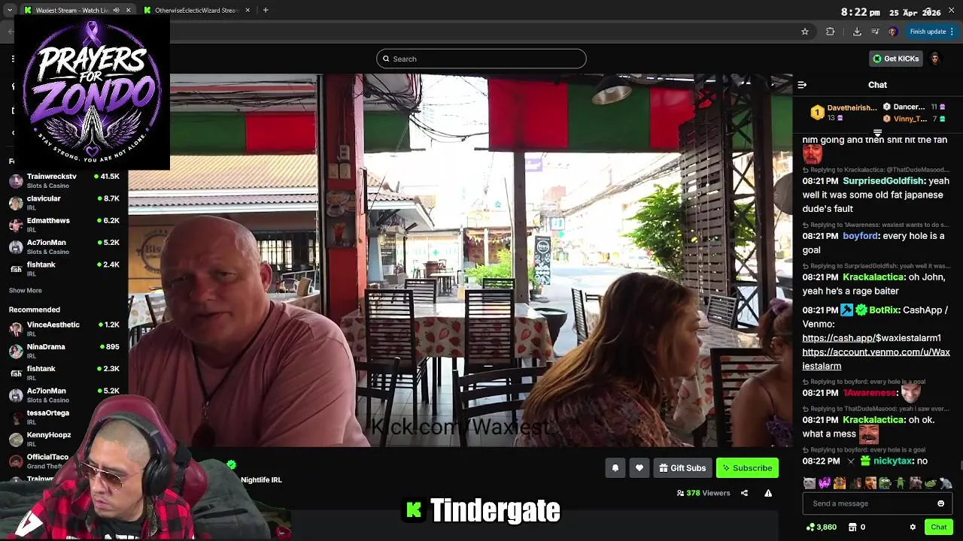Dismiss the X beside nickytax message
Image resolution: width=963 pixels, height=541 pixels.
point(851,461)
